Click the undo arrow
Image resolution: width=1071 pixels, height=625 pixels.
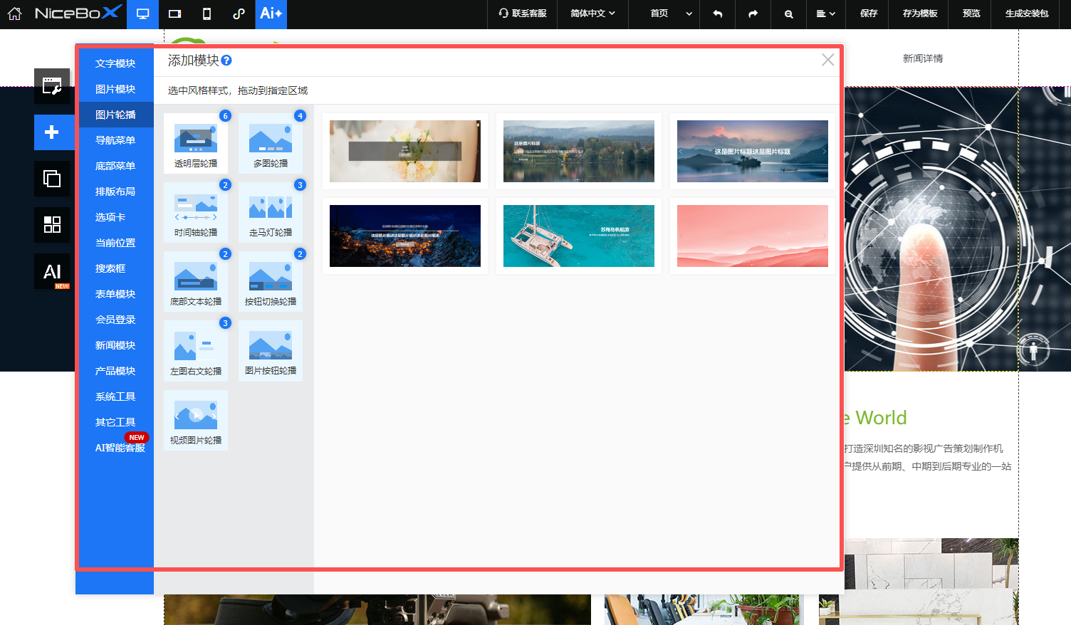point(717,14)
